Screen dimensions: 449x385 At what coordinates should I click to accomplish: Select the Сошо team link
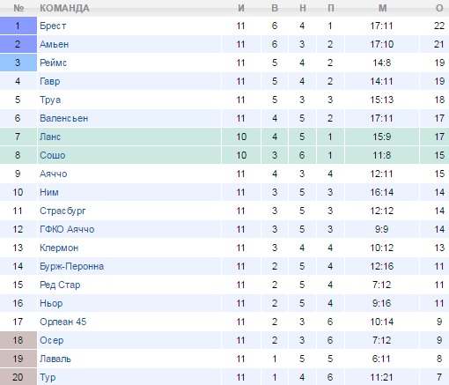(x=53, y=155)
